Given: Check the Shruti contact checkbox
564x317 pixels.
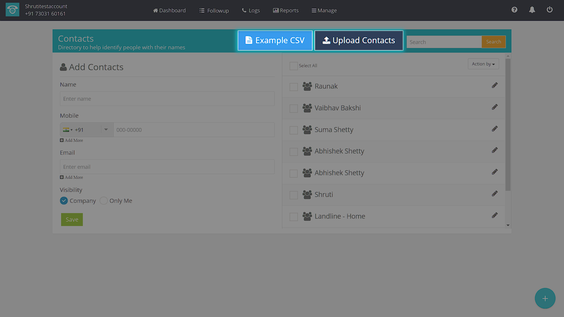Looking at the screenshot, I should [x=293, y=195].
